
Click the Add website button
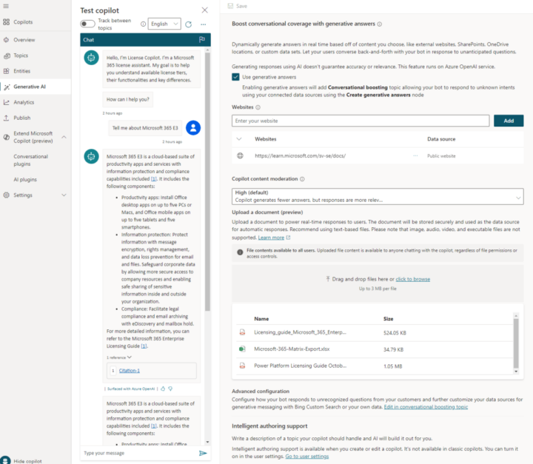[509, 121]
